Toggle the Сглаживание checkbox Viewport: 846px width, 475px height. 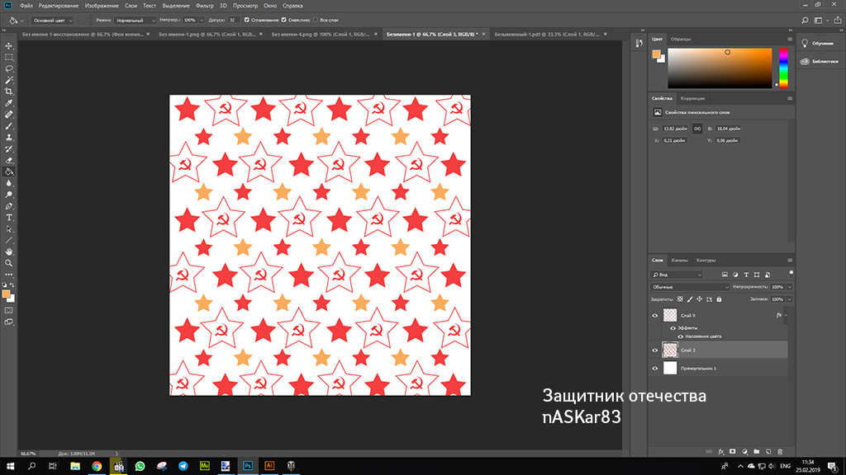click(x=246, y=20)
